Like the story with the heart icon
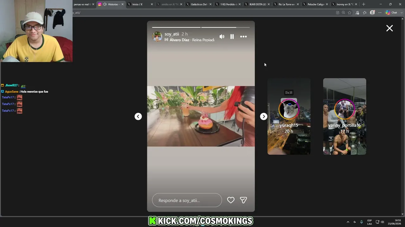Image resolution: width=405 pixels, height=227 pixels. point(231,200)
